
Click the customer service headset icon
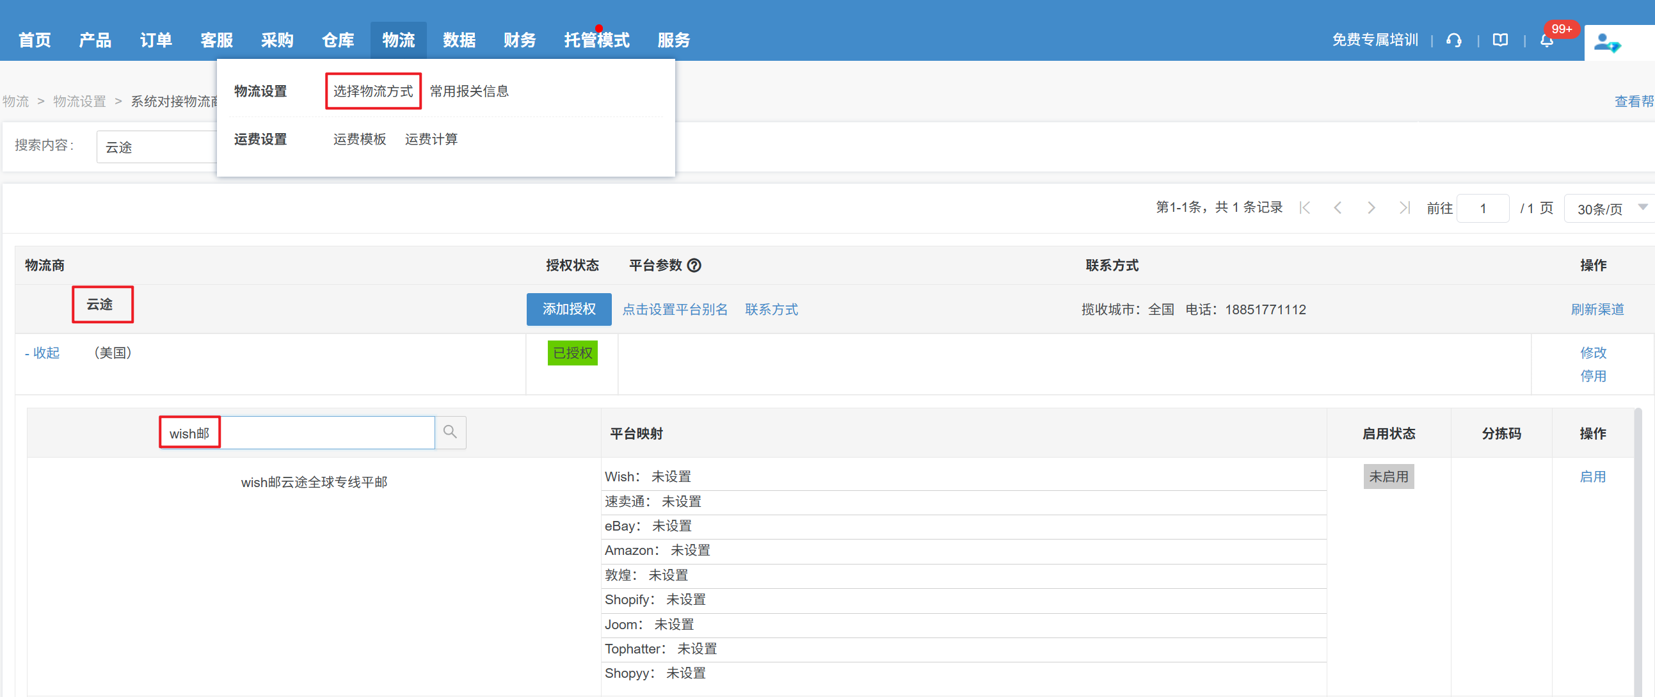pyautogui.click(x=1454, y=40)
